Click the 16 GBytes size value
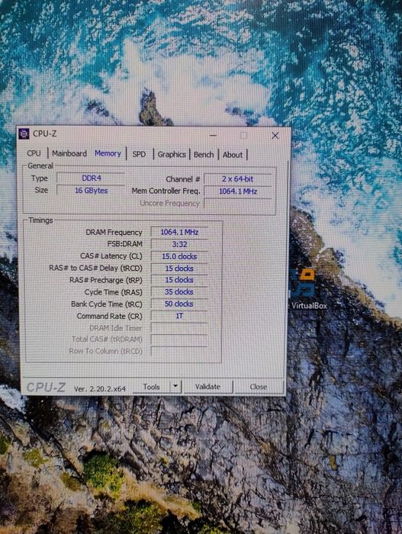 [91, 191]
